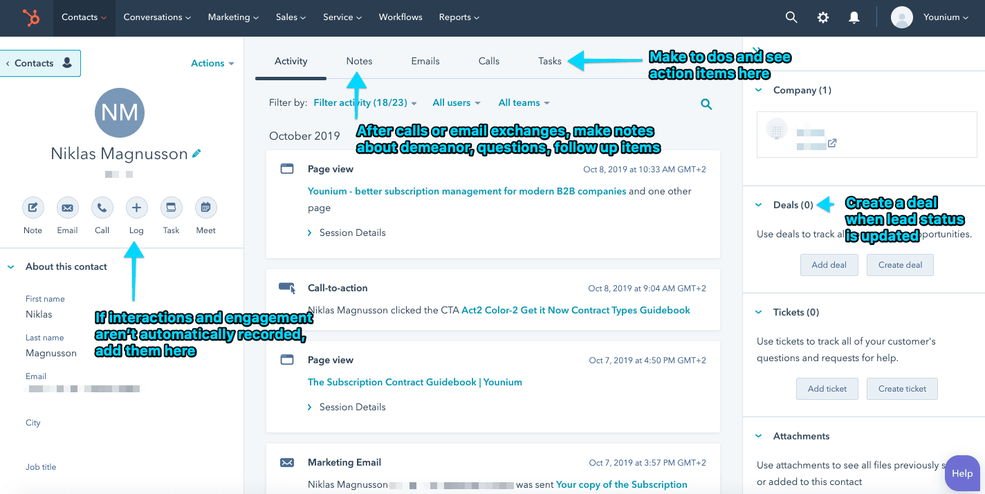Click the pencil icon next to Niklas Magnusson
The image size is (985, 494).
(x=197, y=154)
